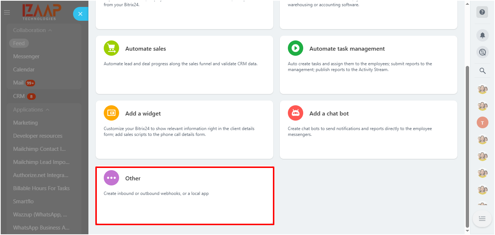Toggle the hamburger menu in top left

7,12
